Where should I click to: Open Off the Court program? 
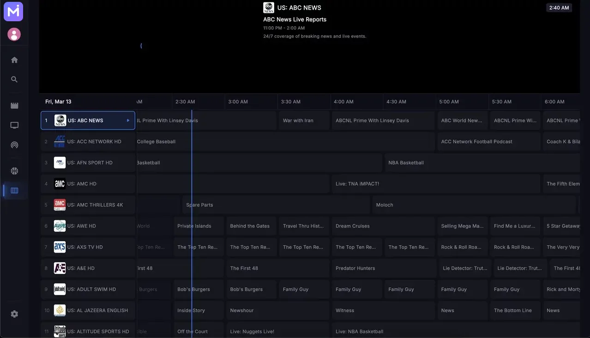tap(199, 330)
